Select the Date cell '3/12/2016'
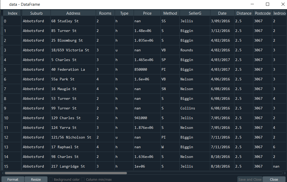Screen dimensions: 287x182 point(222,31)
